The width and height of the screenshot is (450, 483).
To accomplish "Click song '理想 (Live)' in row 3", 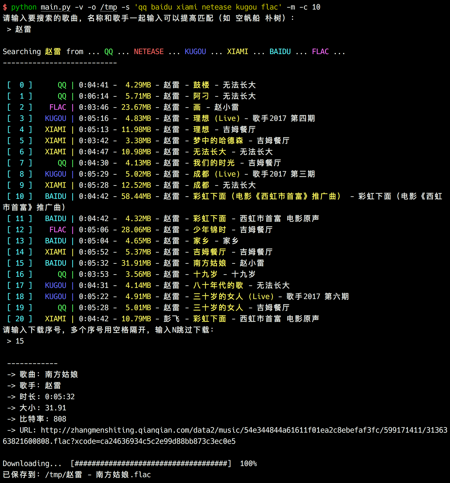I will click(217, 118).
